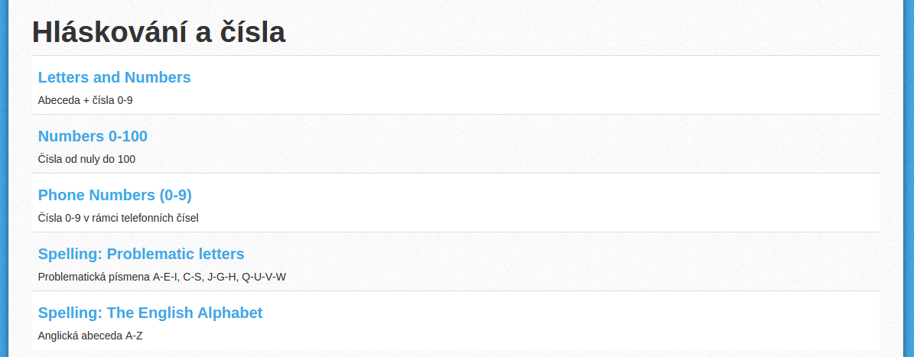Click empty white space in Phone Numbers row

pyautogui.click(x=525, y=203)
